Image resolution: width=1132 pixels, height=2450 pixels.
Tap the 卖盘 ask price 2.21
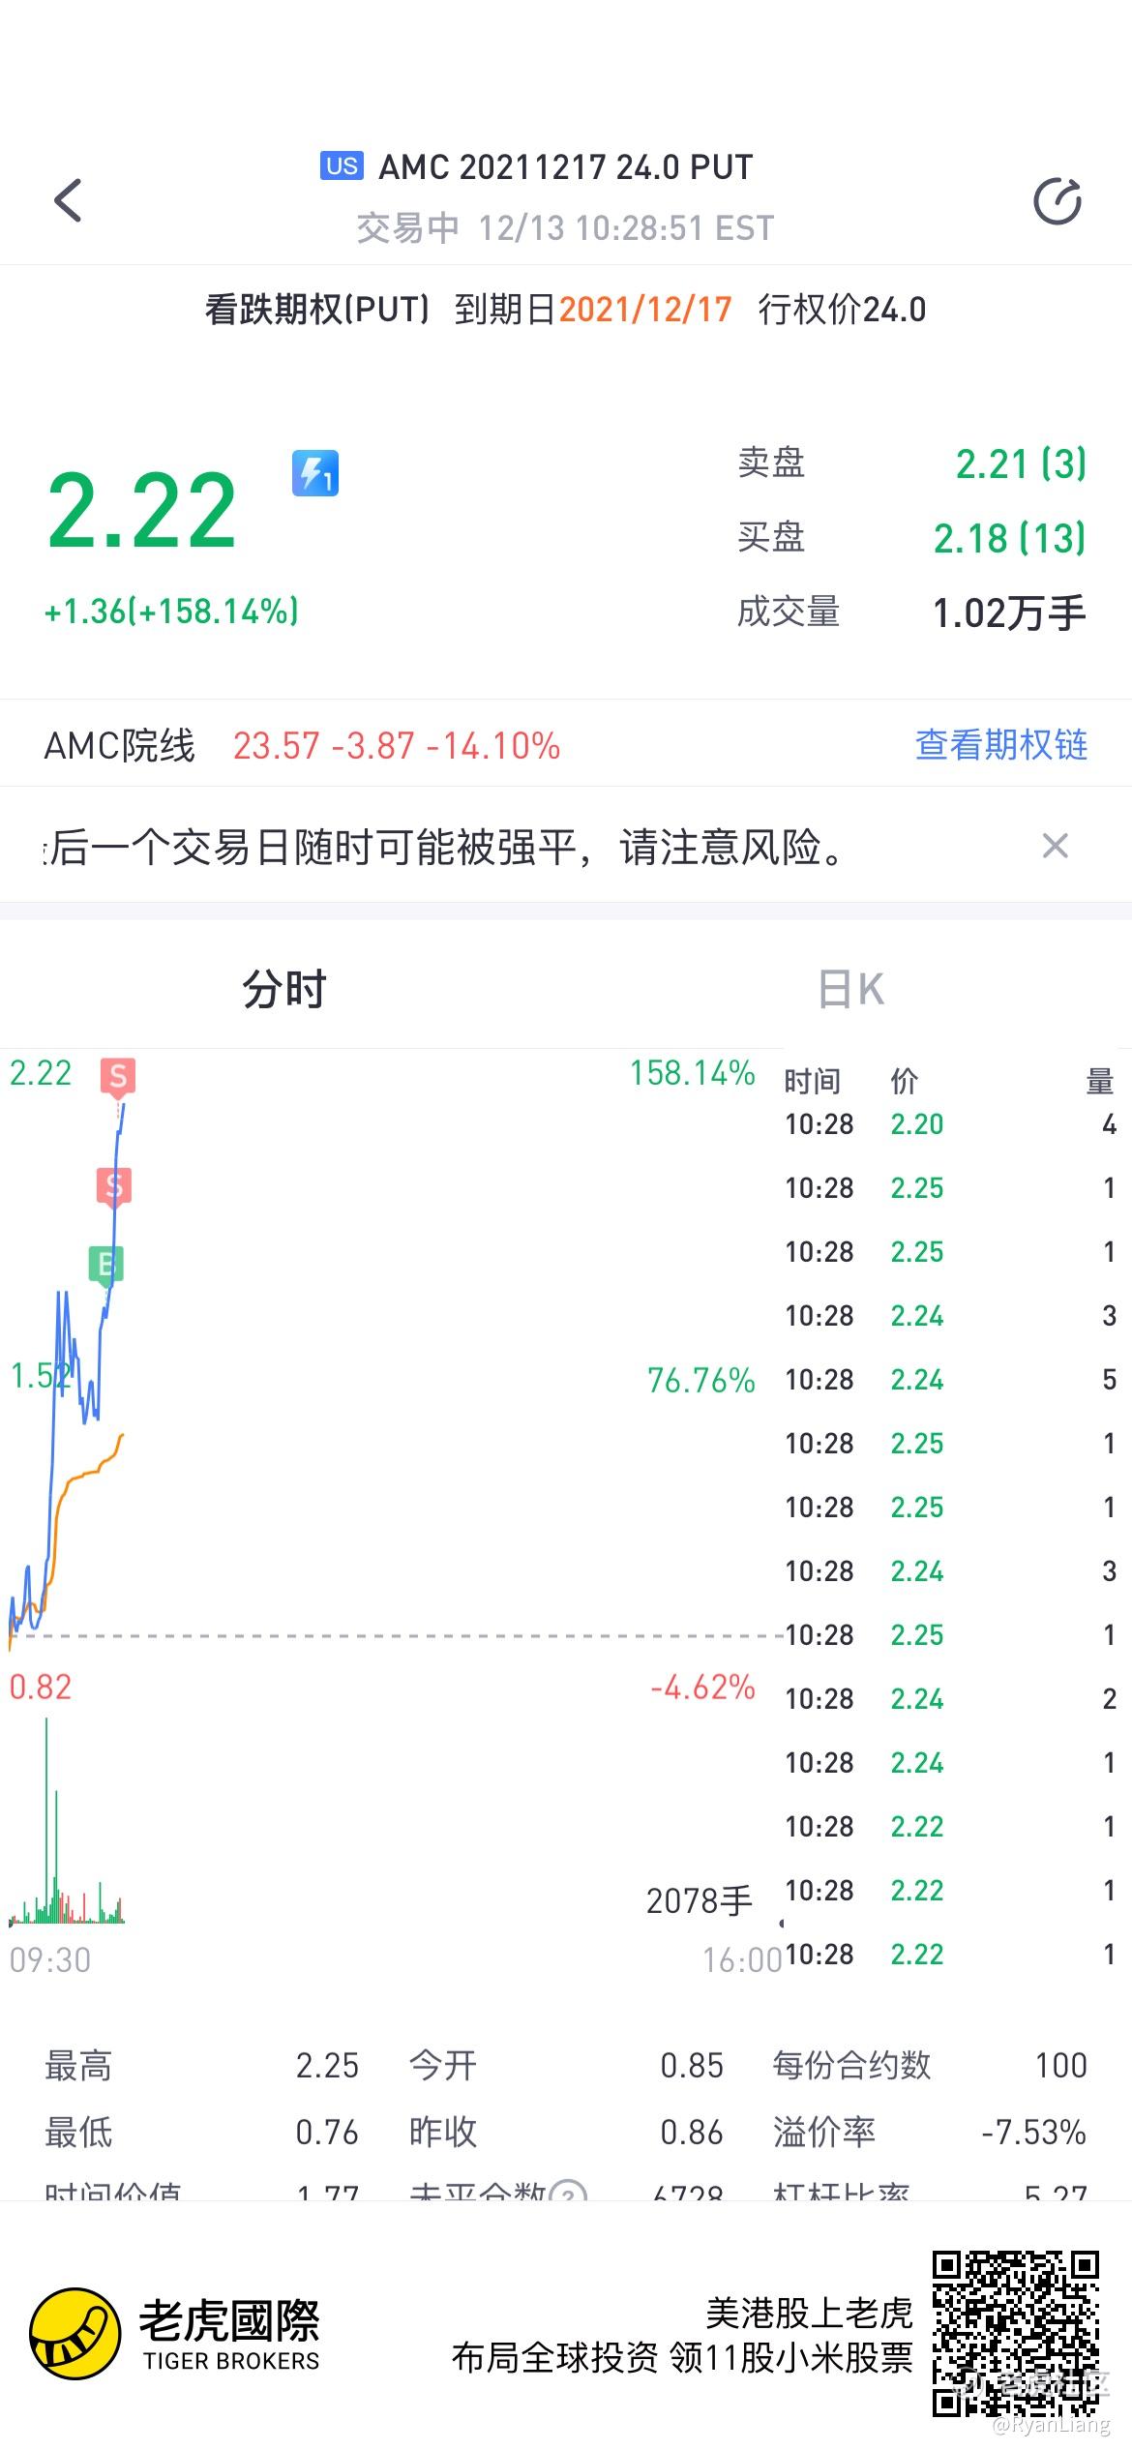pos(1020,464)
